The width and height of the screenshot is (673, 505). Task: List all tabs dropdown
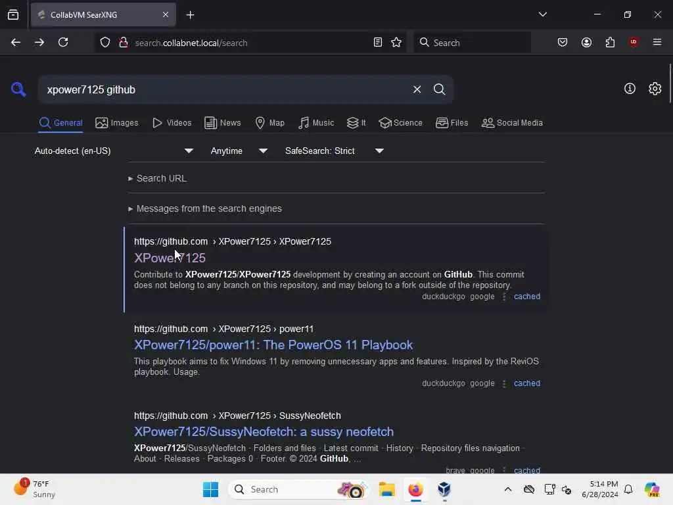[x=542, y=14]
